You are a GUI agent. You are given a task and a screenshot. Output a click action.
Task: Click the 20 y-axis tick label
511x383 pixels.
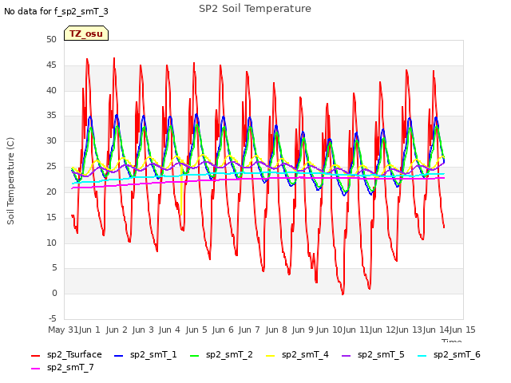[51, 191]
